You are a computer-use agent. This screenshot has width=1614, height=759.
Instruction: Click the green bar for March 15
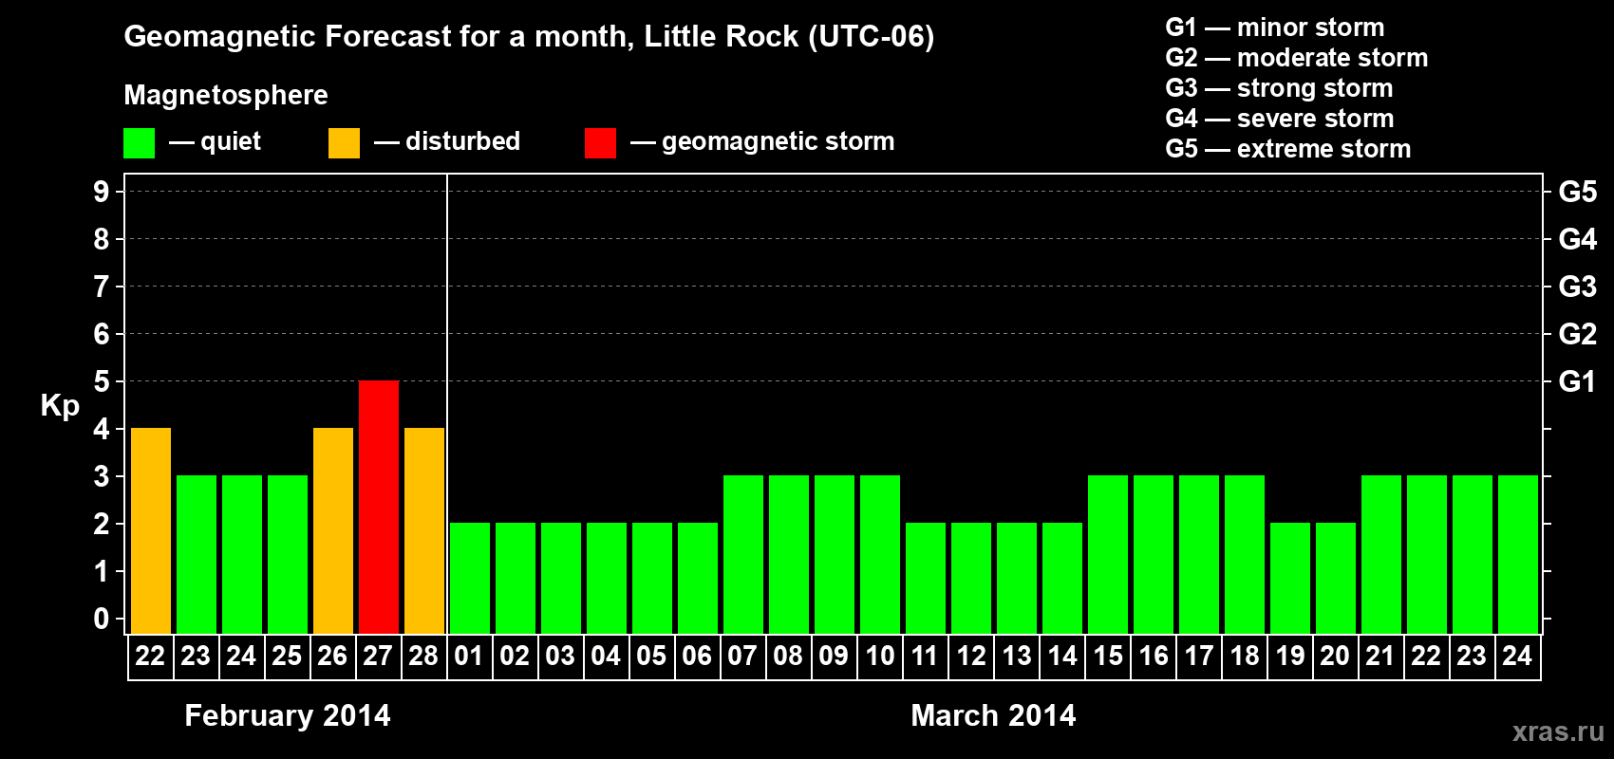pos(1108,555)
